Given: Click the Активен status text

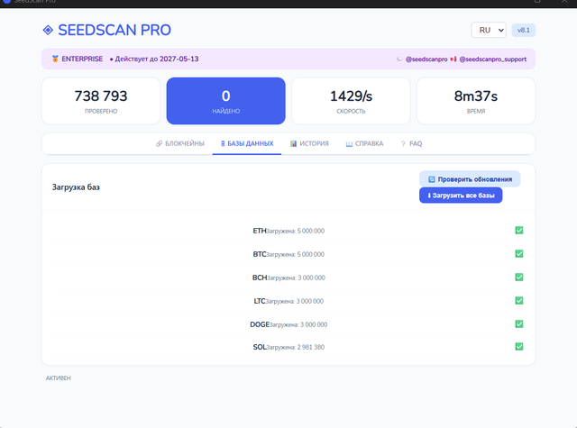Looking at the screenshot, I should 58,378.
